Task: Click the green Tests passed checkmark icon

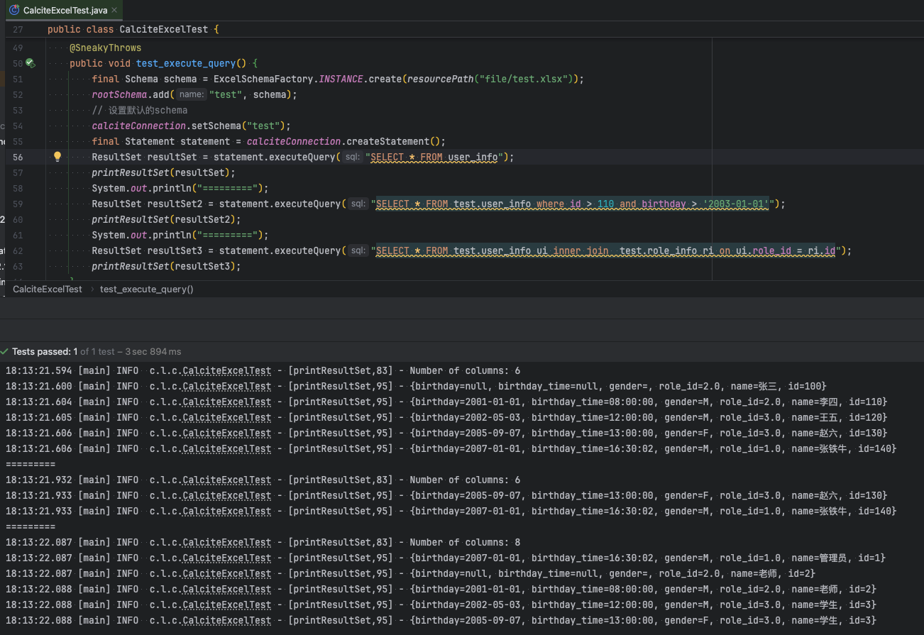Action: click(x=5, y=352)
